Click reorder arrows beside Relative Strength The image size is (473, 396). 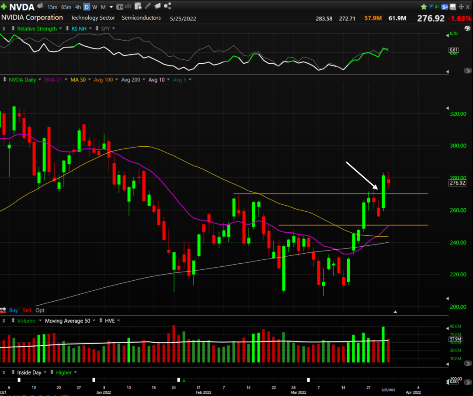[13, 28]
